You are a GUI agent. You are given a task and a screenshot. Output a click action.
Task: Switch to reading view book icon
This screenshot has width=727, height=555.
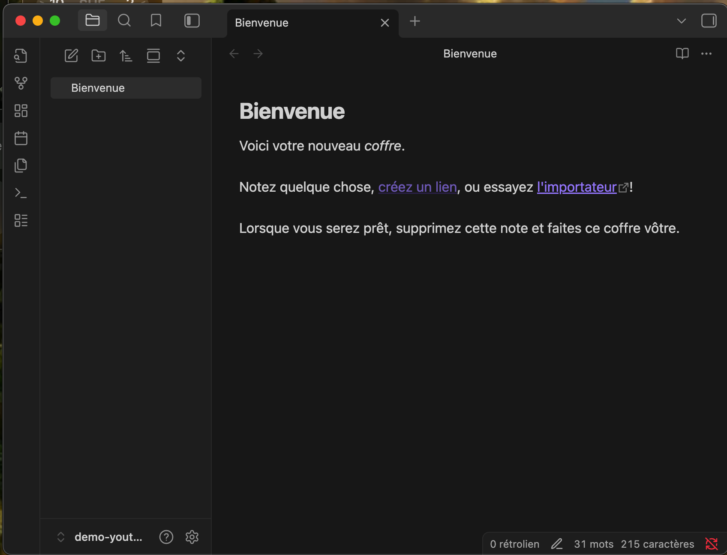click(682, 54)
